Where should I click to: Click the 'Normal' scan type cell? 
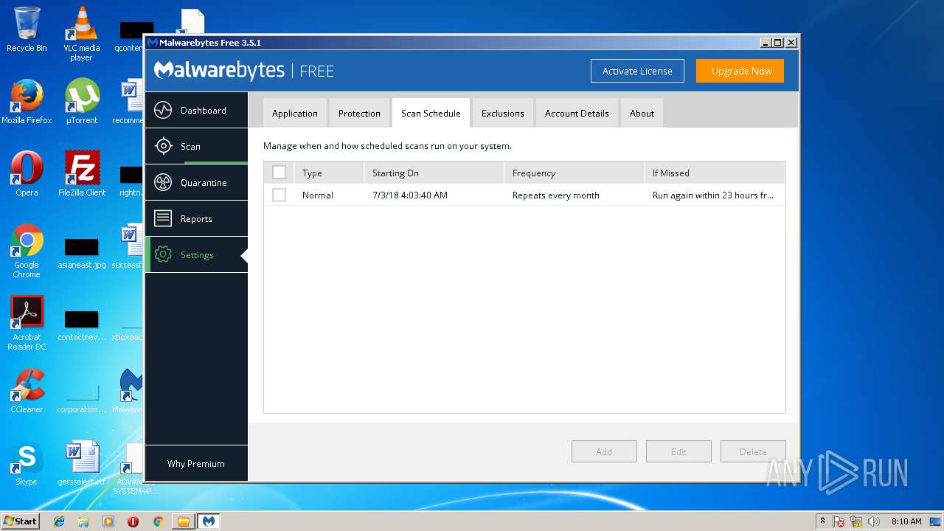click(x=318, y=195)
